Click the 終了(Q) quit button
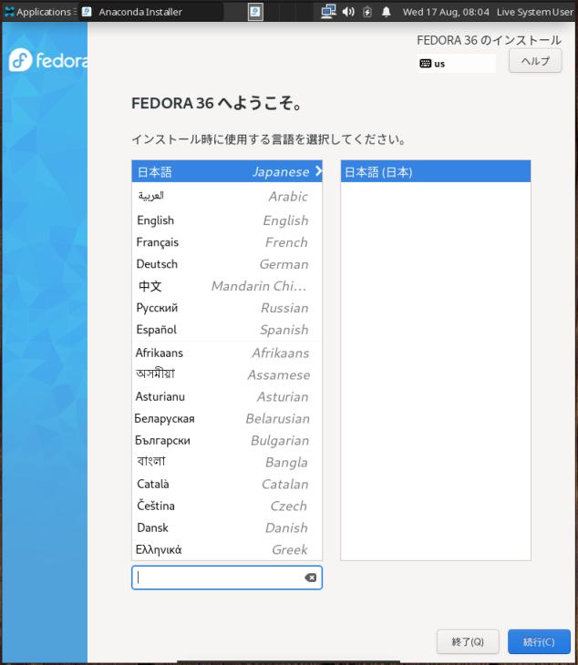 tap(468, 641)
